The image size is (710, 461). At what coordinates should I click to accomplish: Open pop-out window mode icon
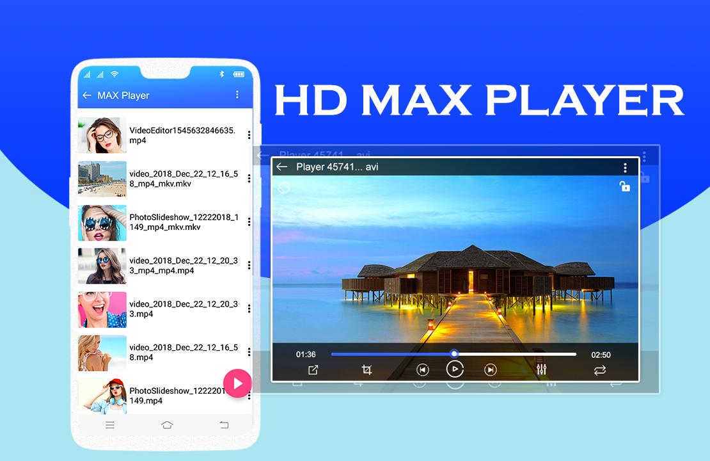pyautogui.click(x=313, y=370)
